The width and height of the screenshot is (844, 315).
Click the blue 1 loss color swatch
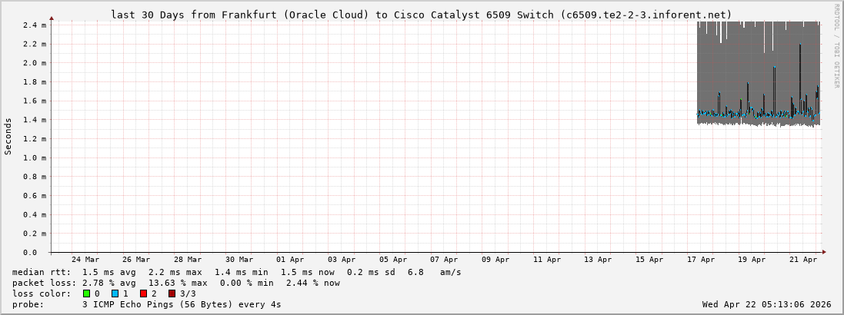(x=115, y=293)
